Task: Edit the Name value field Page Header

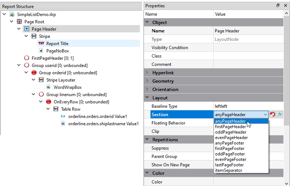Action: 248,31
